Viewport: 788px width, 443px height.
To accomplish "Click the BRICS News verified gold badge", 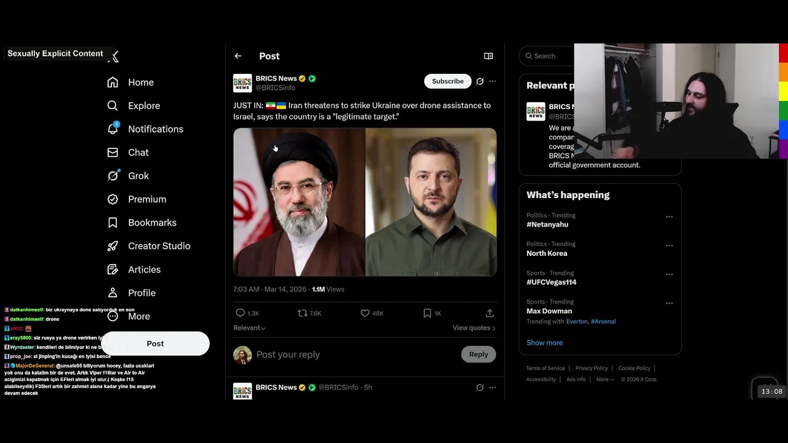I will pos(302,79).
